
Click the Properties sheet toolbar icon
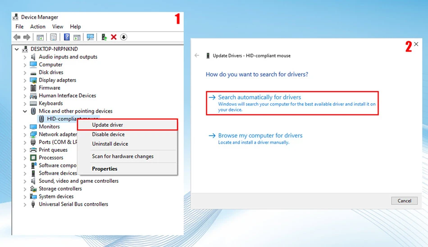(53, 37)
